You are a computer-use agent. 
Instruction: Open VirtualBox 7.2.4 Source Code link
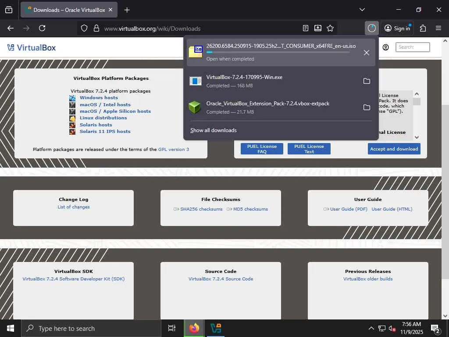tap(221, 279)
